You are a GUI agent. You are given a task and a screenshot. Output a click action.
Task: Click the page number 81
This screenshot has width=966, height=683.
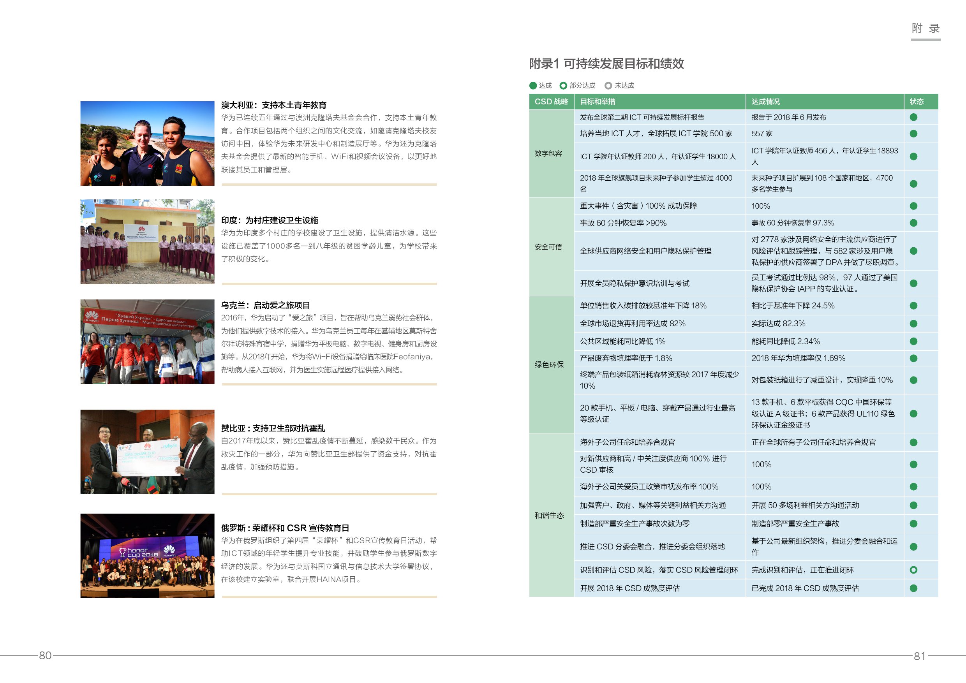[920, 656]
